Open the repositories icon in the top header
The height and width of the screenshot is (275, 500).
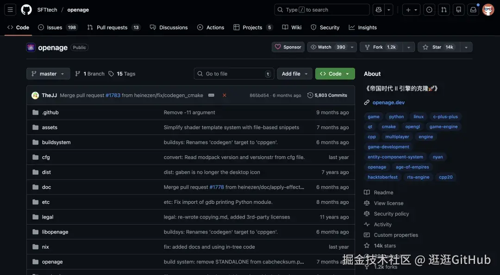point(458,10)
